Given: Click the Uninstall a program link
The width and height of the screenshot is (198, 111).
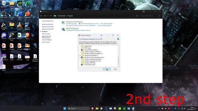Looking at the screenshot, I should coord(71,24).
